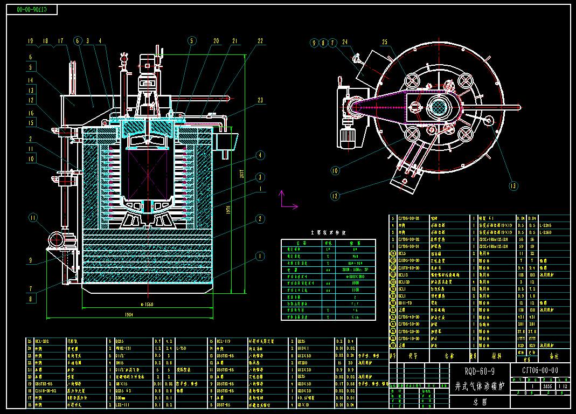Select part label 21 above the section view

[235, 41]
